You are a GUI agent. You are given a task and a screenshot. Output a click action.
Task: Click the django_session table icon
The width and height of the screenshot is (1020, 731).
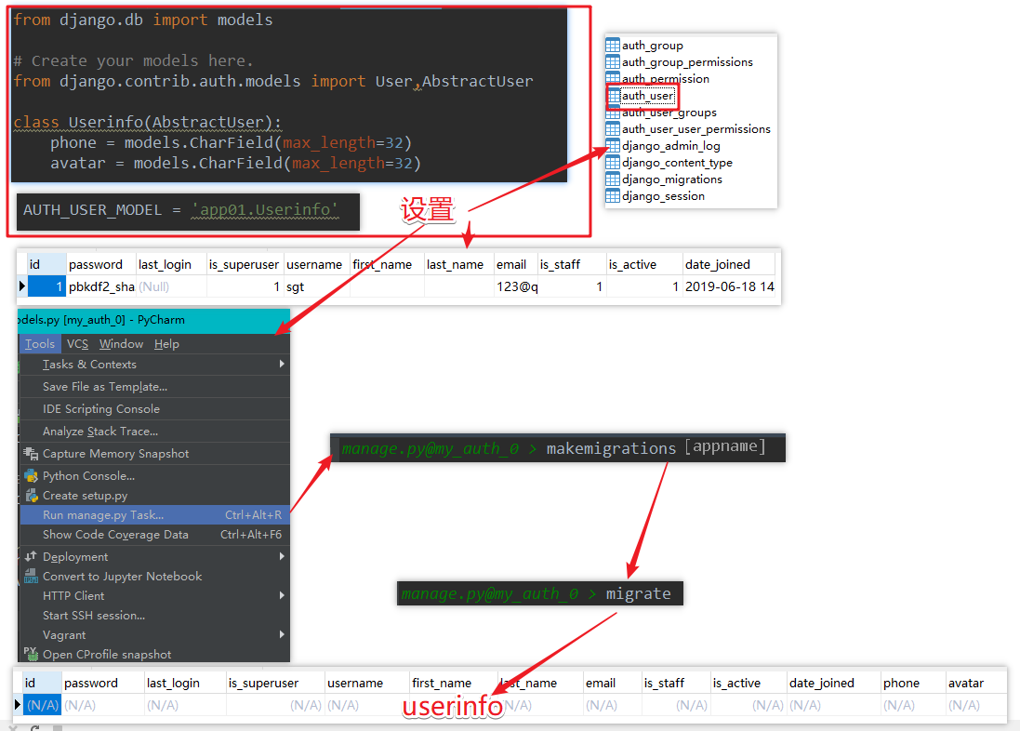(612, 196)
